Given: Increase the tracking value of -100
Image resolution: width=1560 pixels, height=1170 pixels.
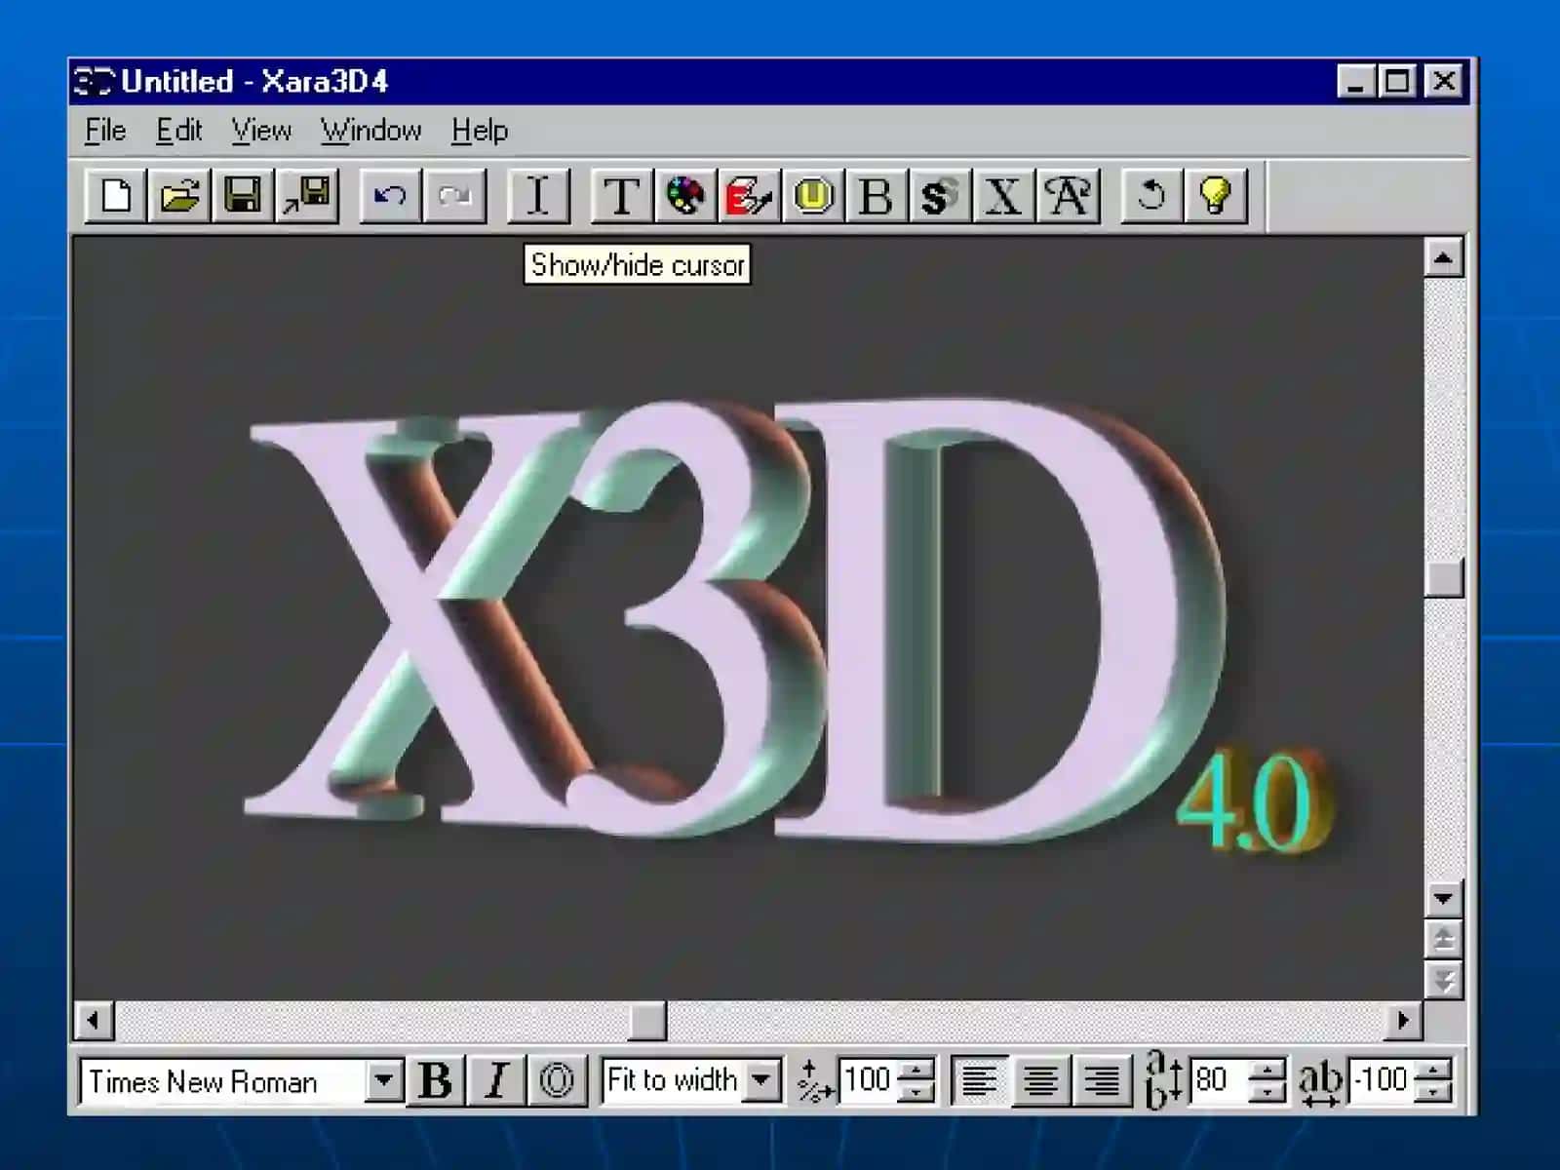Looking at the screenshot, I should click(x=1433, y=1070).
